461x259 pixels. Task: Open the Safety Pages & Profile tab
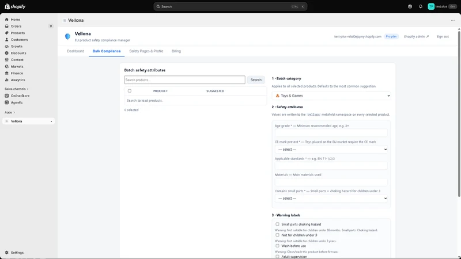pyautogui.click(x=146, y=51)
